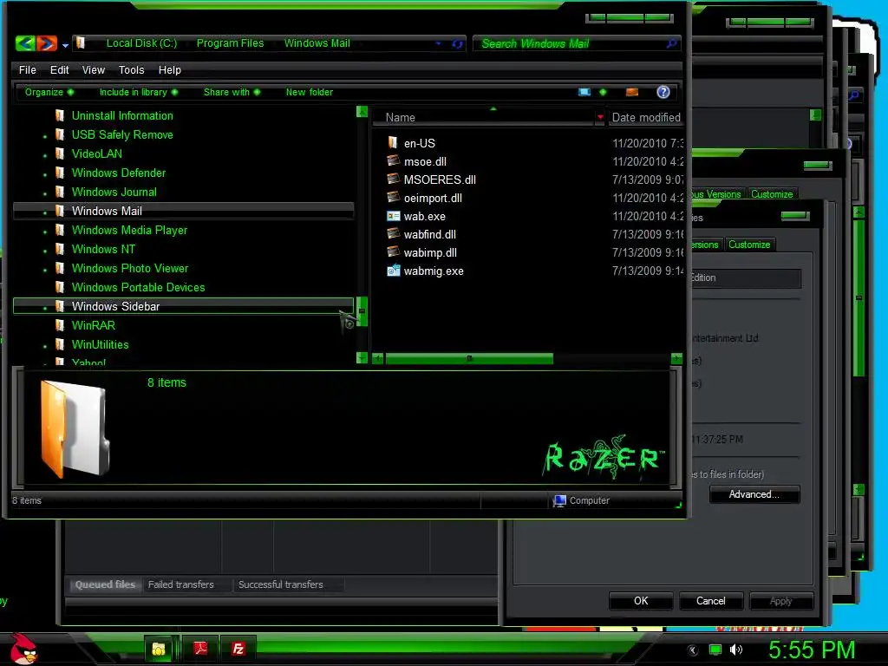Select the Windows Photo Viewer folder
The width and height of the screenshot is (888, 666).
click(x=130, y=269)
